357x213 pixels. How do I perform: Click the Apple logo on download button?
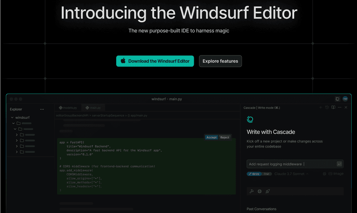click(123, 61)
